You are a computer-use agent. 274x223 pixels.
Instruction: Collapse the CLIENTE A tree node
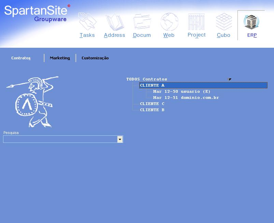pos(152,85)
